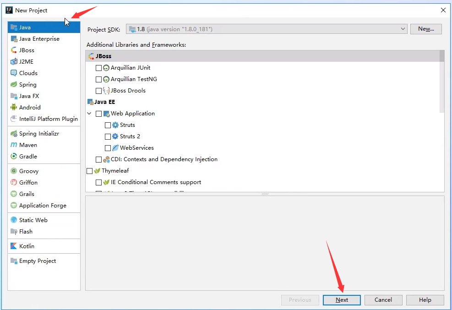Select Gradle project type label
The height and width of the screenshot is (310, 452).
click(28, 157)
